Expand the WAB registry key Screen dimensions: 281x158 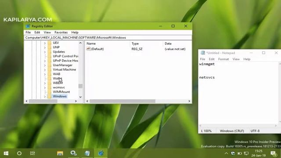coord(45,74)
